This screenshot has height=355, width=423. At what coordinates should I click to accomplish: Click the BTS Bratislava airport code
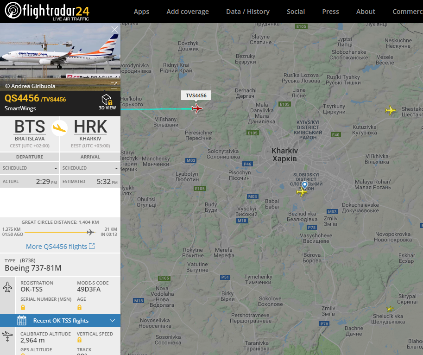point(30,127)
